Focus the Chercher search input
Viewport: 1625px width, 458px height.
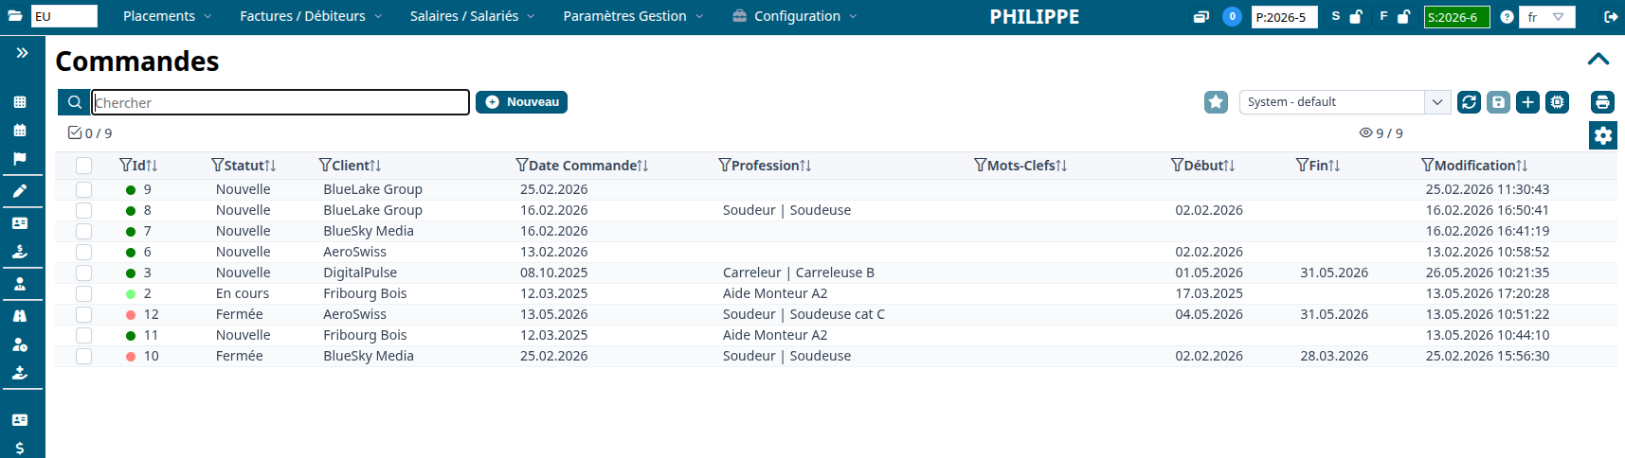pos(280,102)
